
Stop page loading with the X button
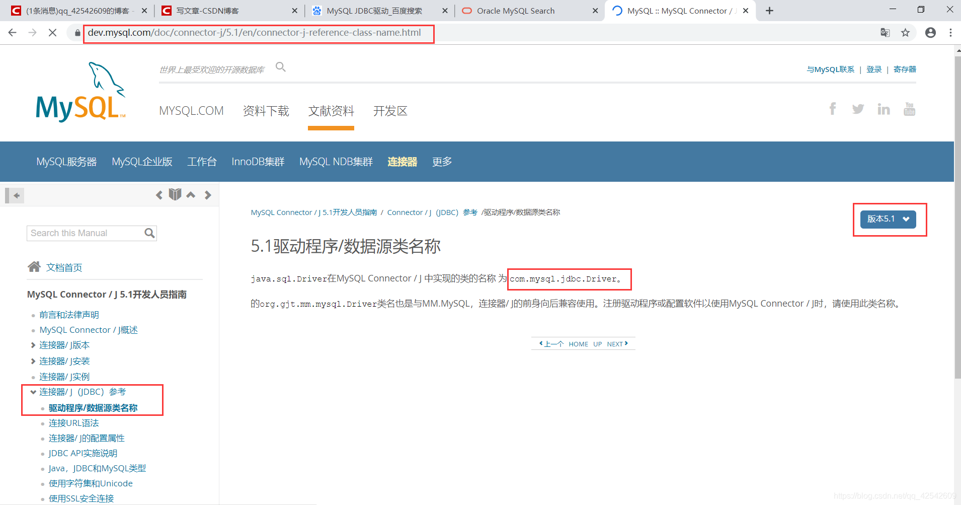(x=53, y=33)
